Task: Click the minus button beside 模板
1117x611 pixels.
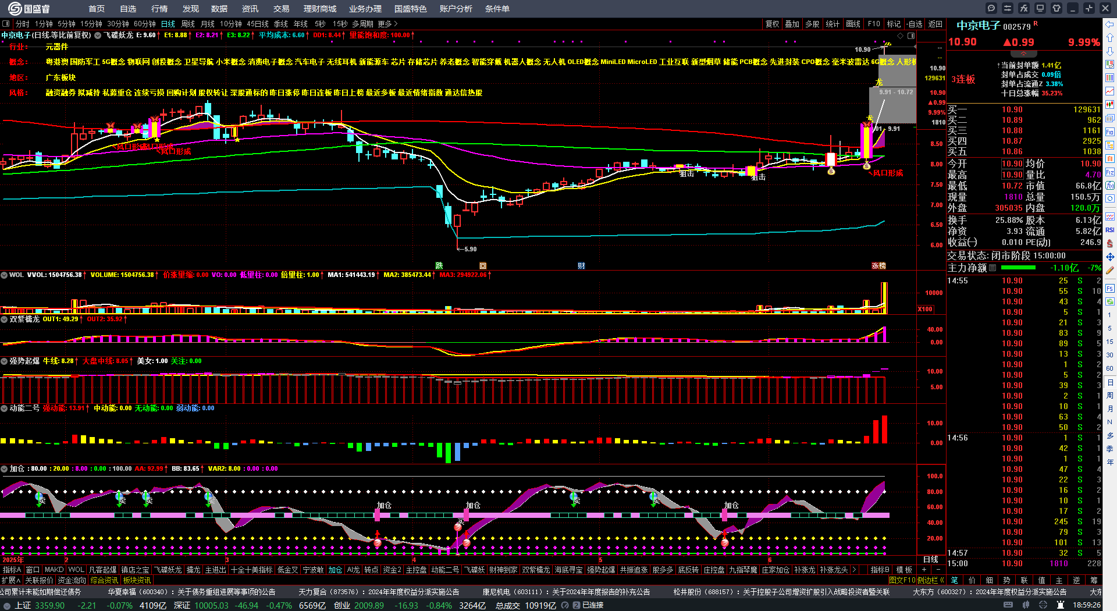Action: (x=938, y=570)
